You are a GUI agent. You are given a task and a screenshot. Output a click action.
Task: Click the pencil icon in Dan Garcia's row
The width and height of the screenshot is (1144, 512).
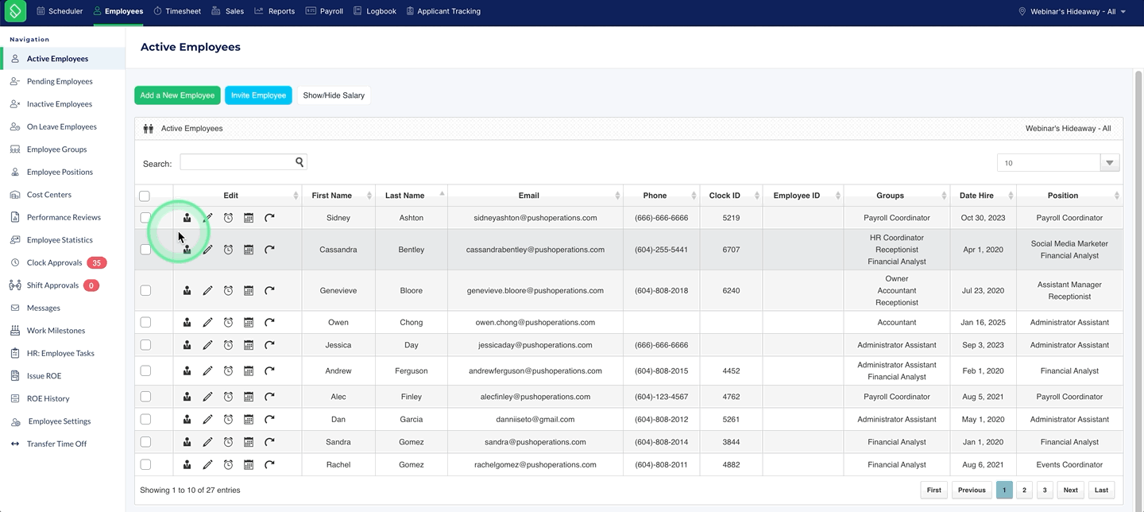point(207,419)
